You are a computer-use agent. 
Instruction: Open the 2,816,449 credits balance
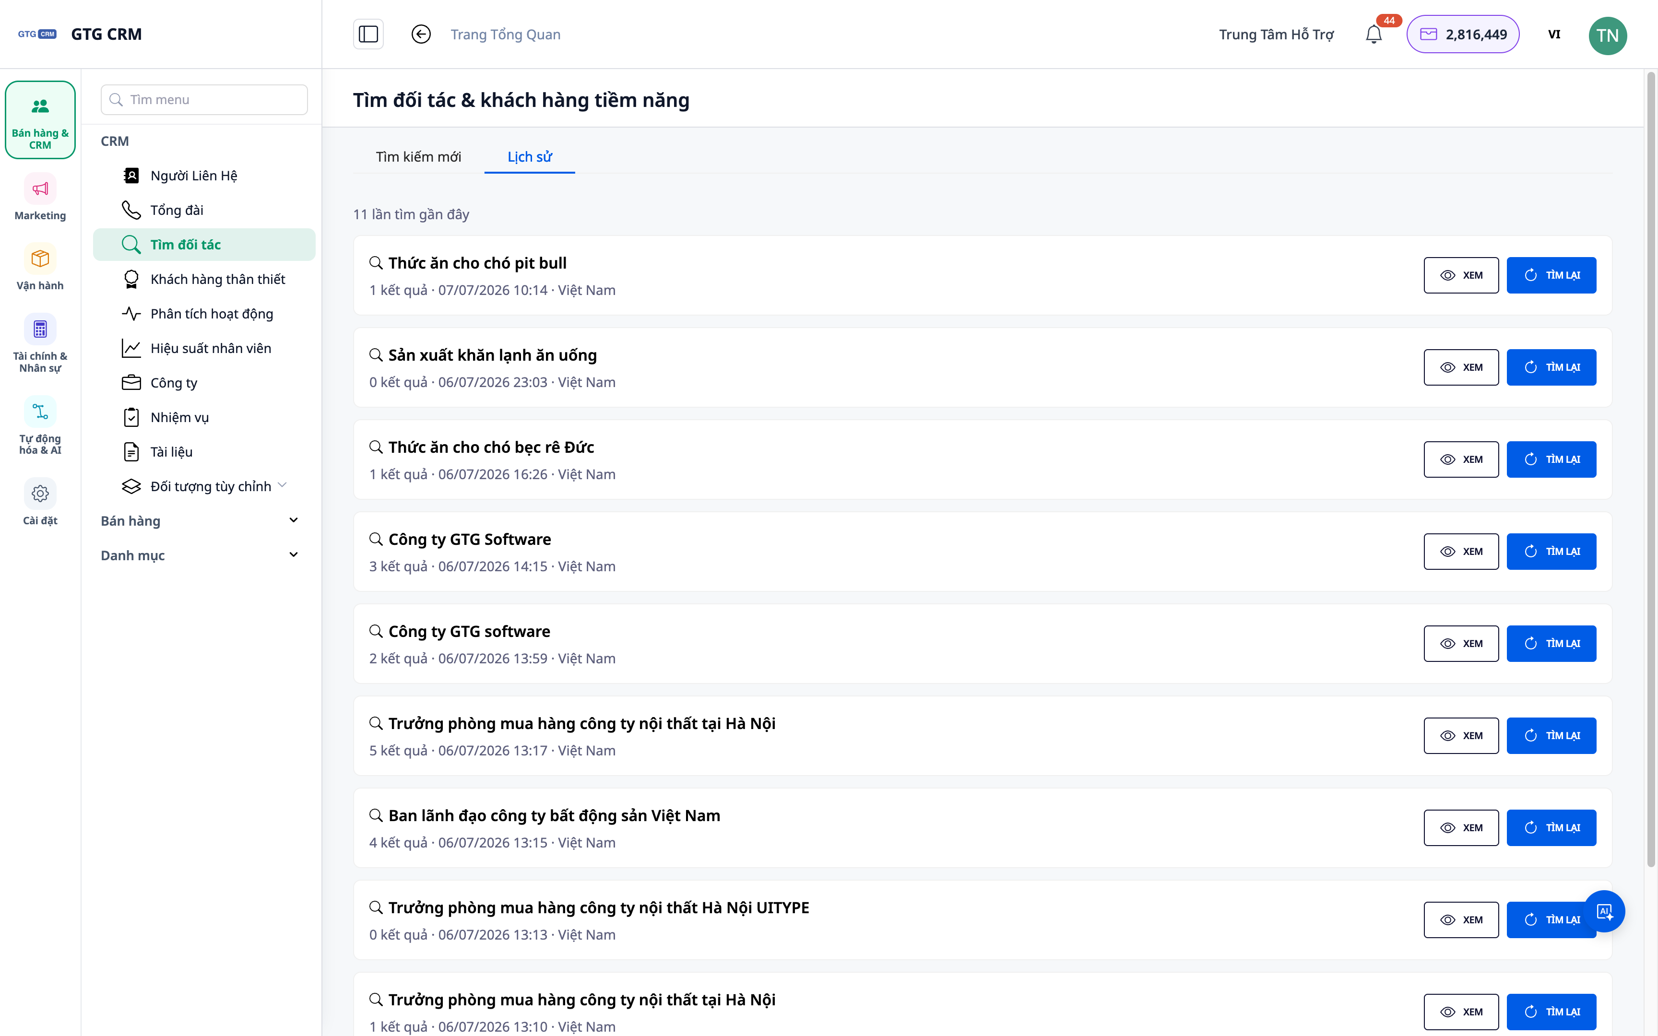[1463, 34]
